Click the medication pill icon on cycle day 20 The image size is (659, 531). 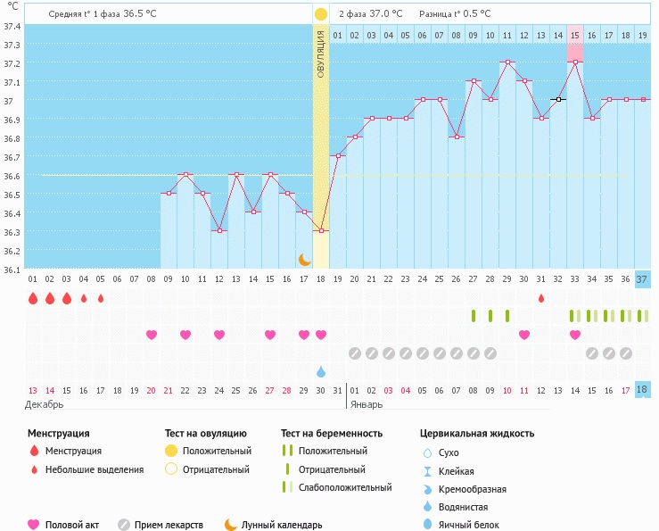[355, 353]
